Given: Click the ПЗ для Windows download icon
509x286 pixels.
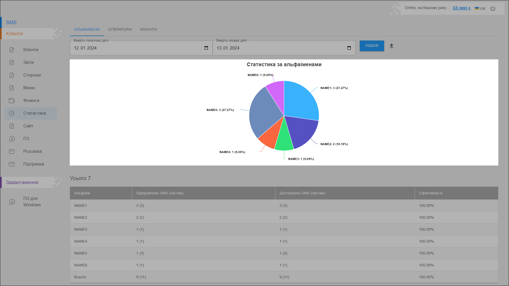Looking at the screenshot, I should pos(12,202).
